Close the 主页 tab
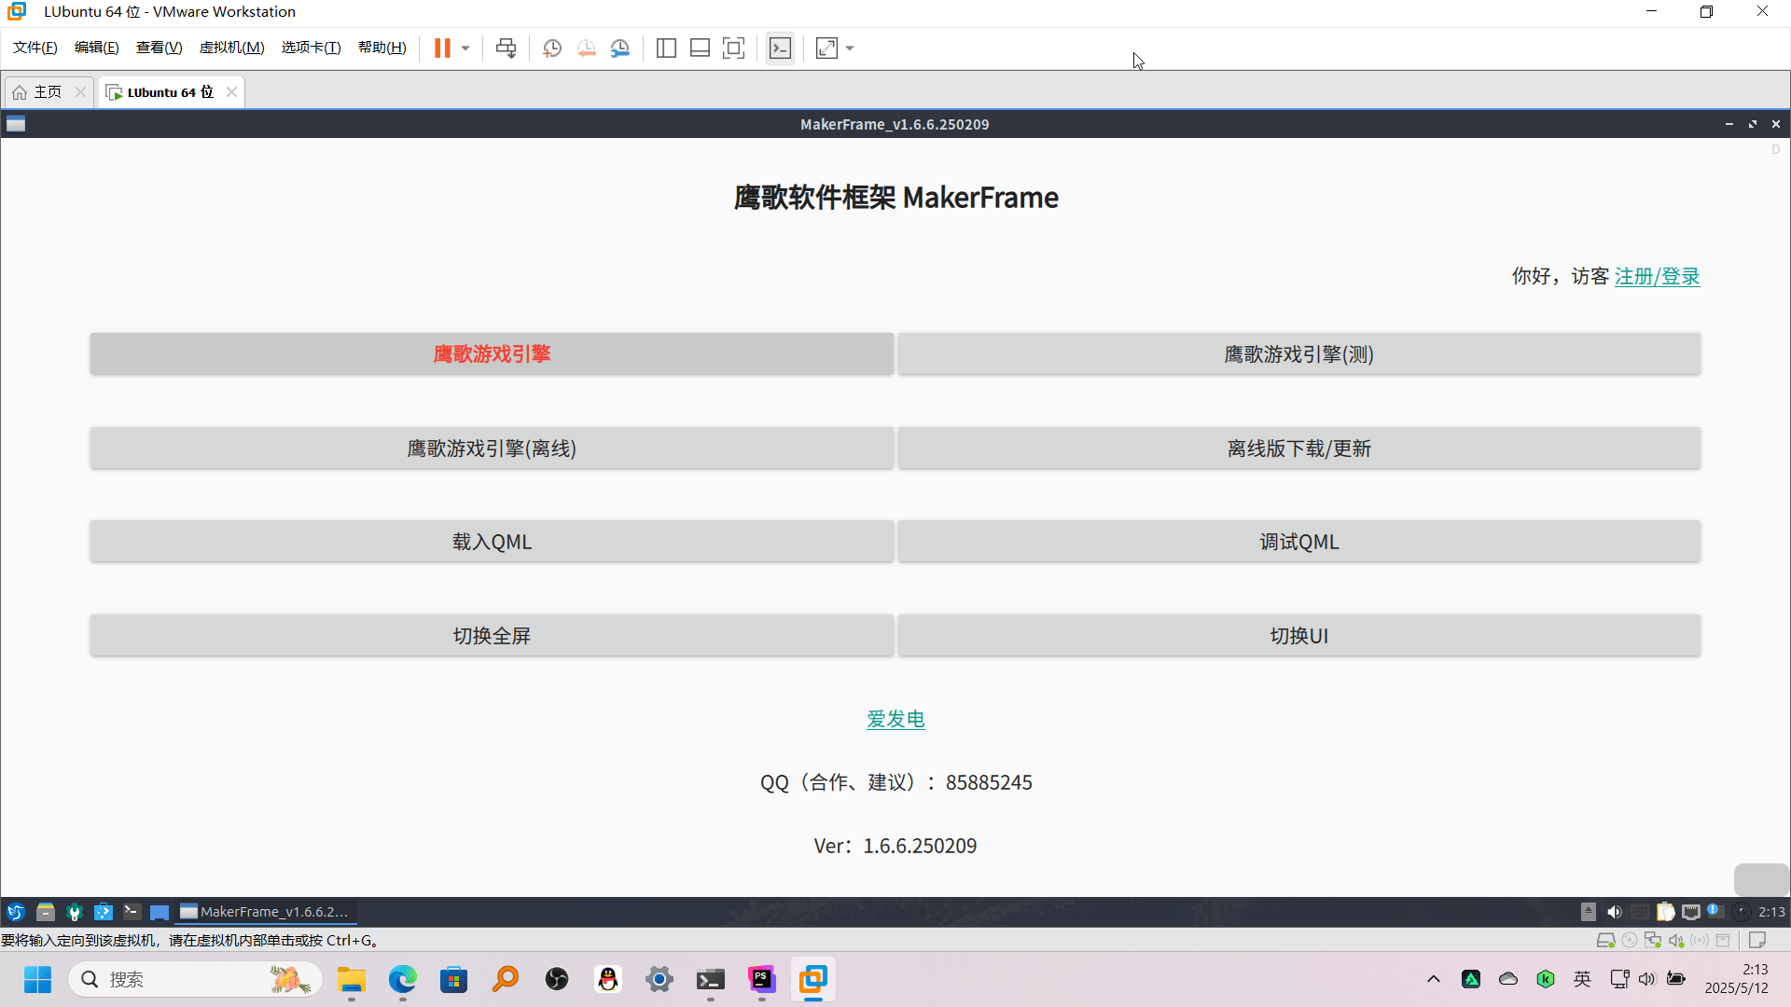The width and height of the screenshot is (1791, 1007). [x=80, y=91]
